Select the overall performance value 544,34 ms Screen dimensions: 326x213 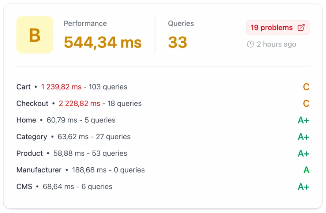pyautogui.click(x=103, y=43)
